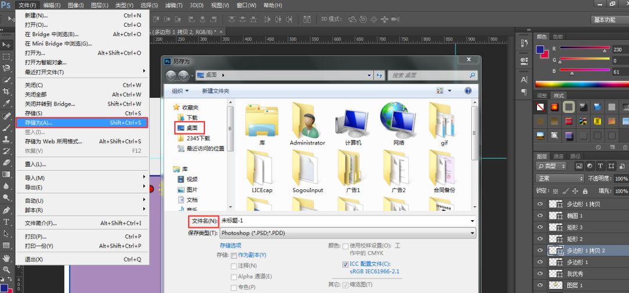The image size is (629, 293).
Task: Select the Eraser tool
Action: click(6, 163)
